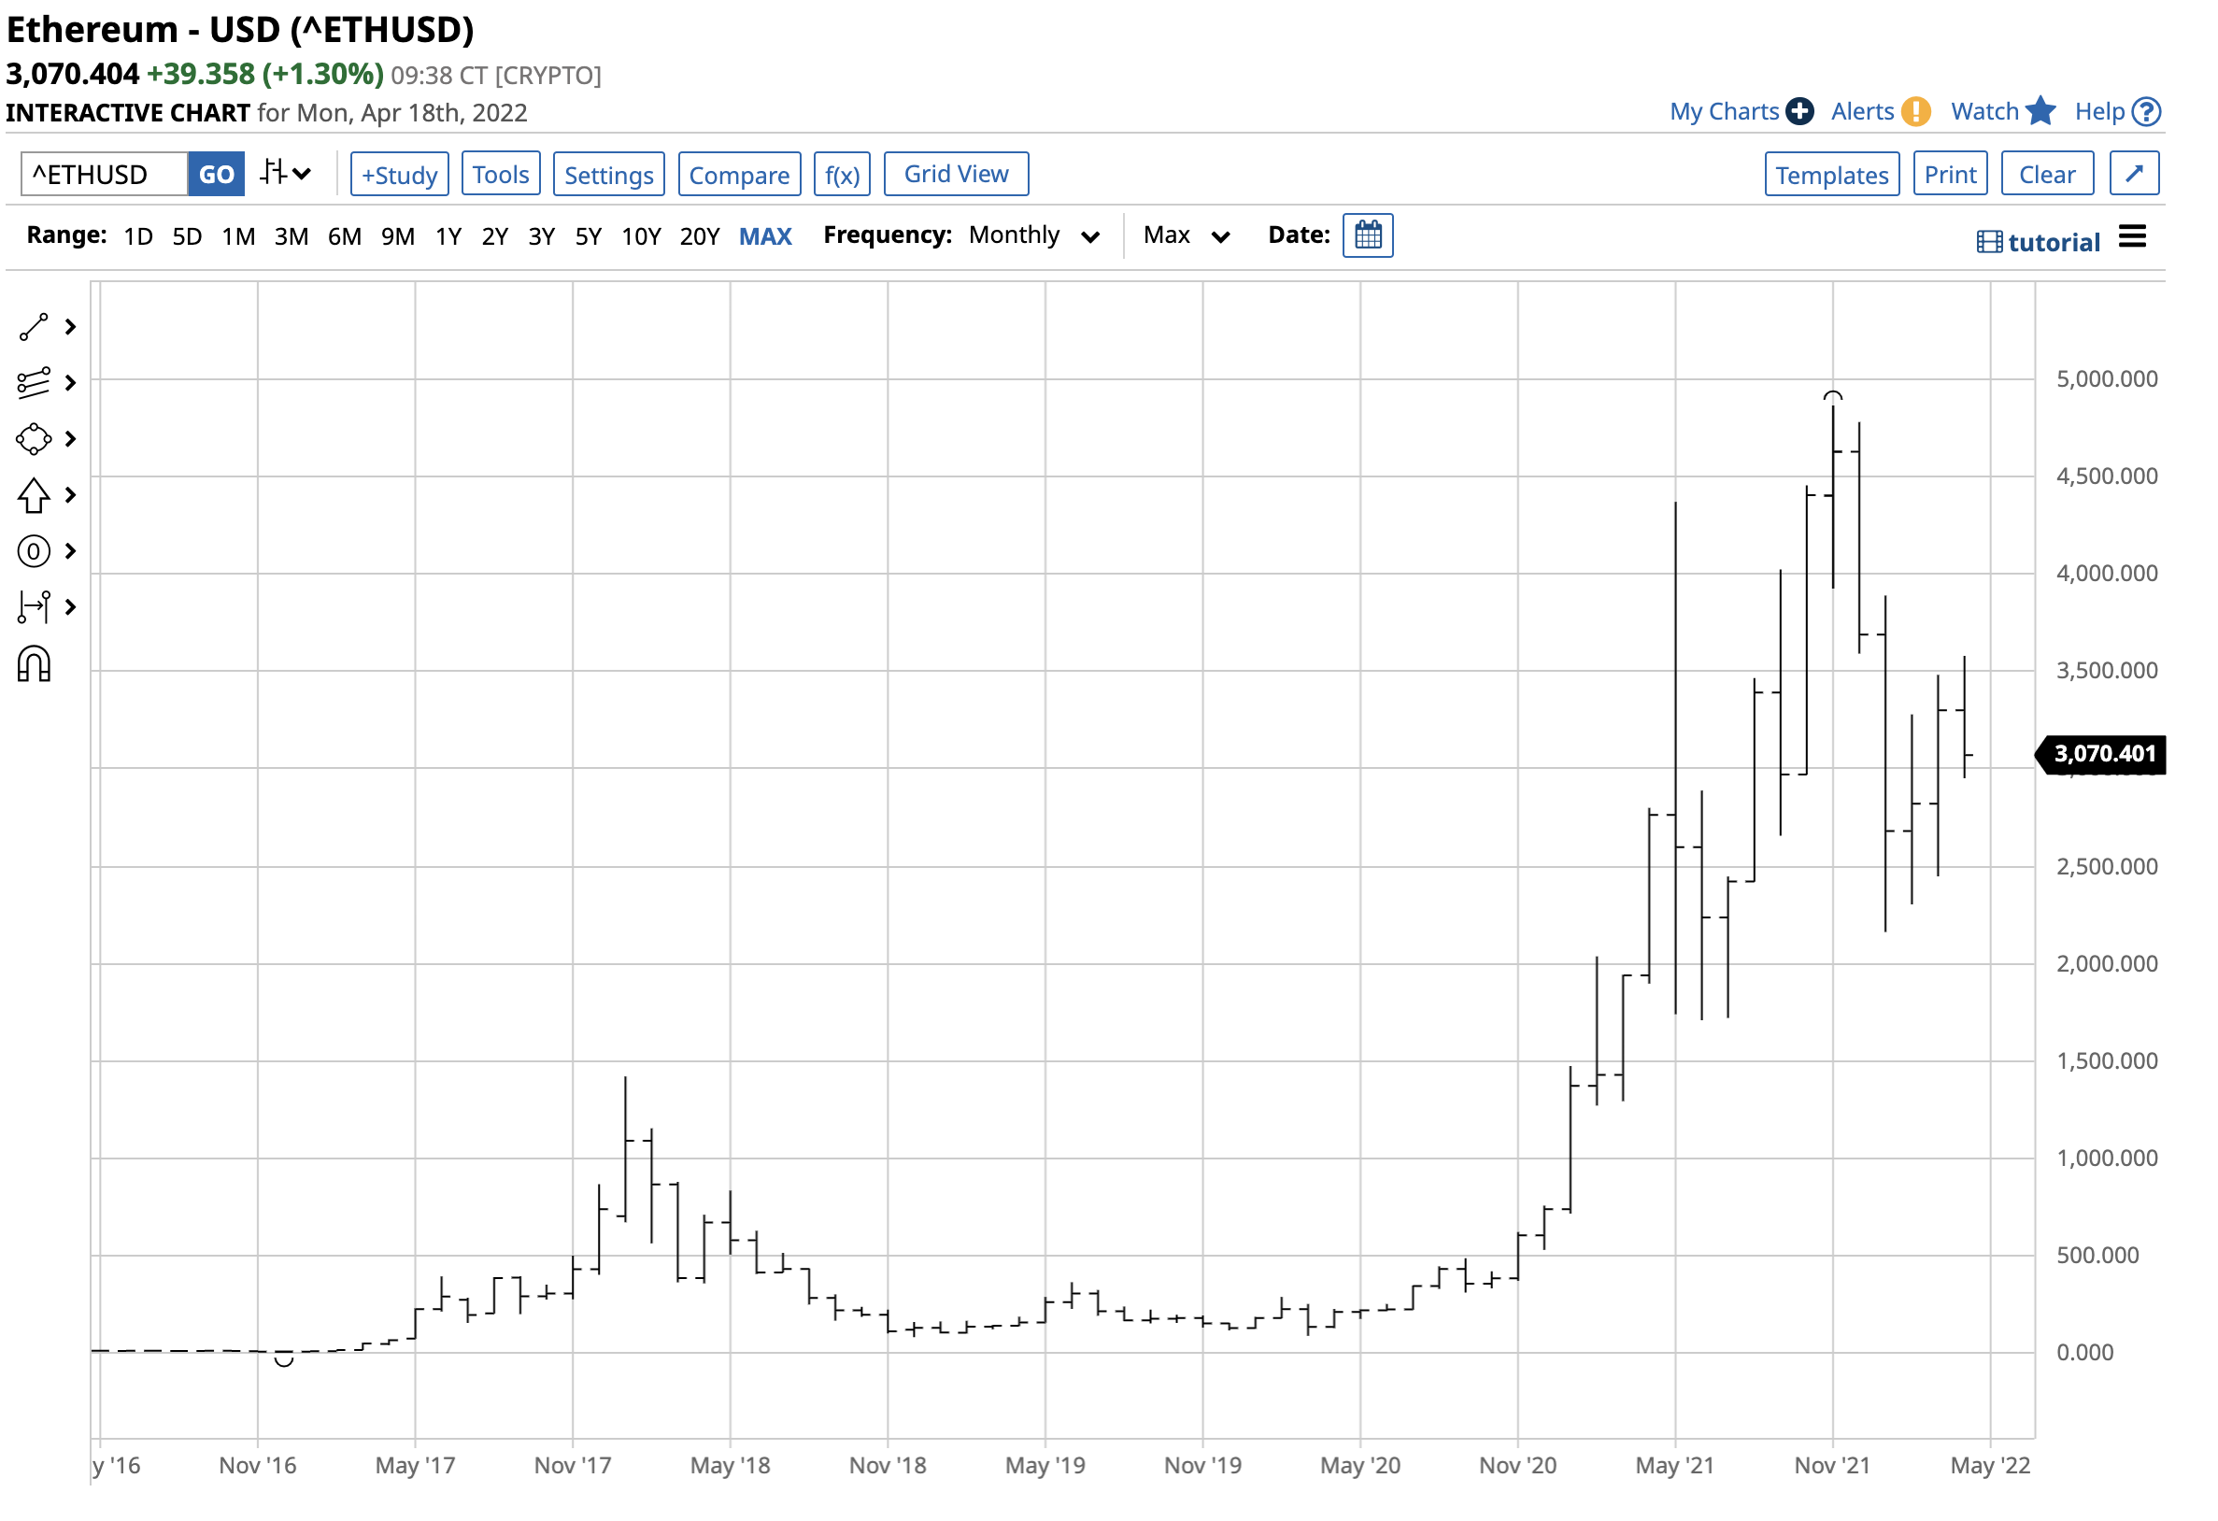The width and height of the screenshot is (2218, 1521).
Task: Select the 5Y range
Action: pyautogui.click(x=588, y=235)
